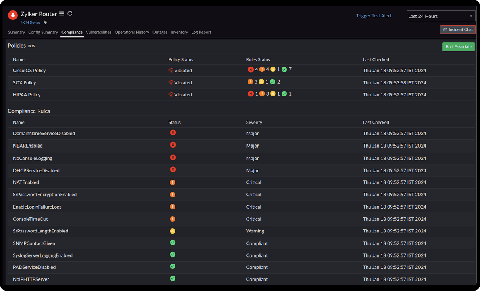
Task: Click the NCM Device link
Action: tap(30, 23)
